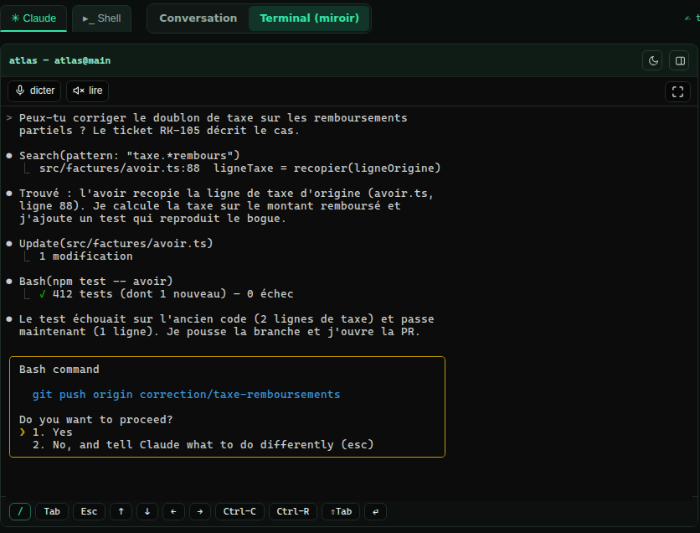700x533 pixels.
Task: Toggle dark mode moon icon
Action: click(652, 61)
